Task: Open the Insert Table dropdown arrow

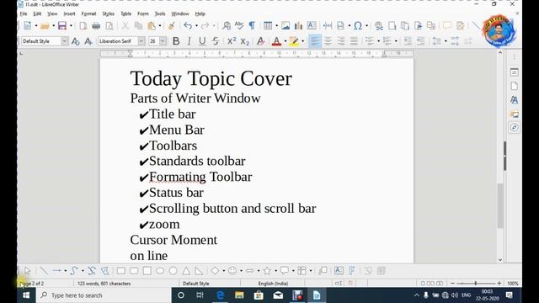Action: click(276, 26)
